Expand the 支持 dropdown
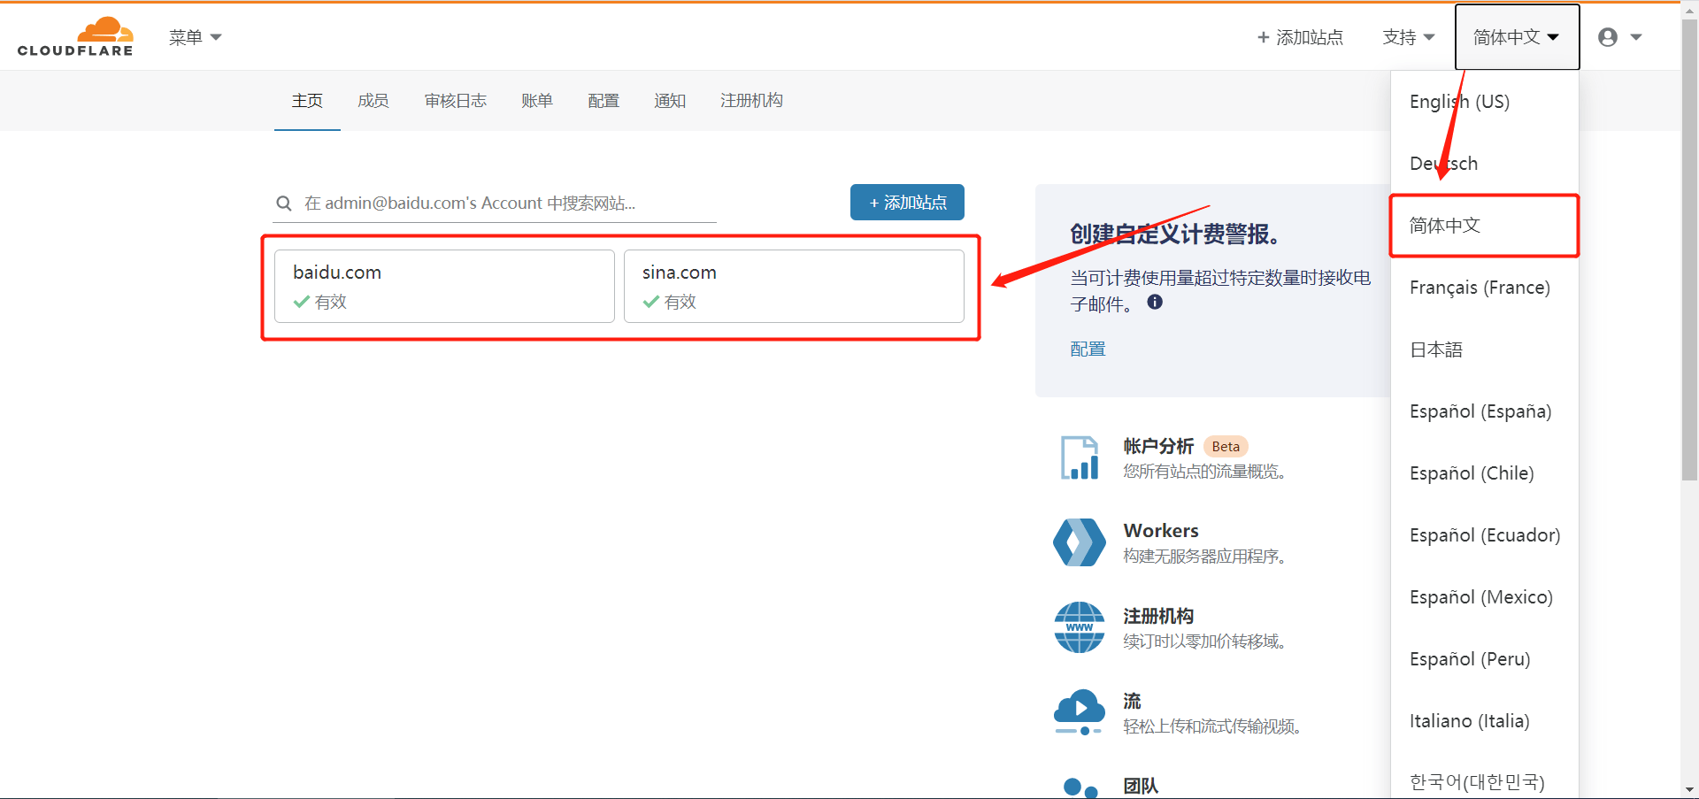1699x799 pixels. point(1408,37)
